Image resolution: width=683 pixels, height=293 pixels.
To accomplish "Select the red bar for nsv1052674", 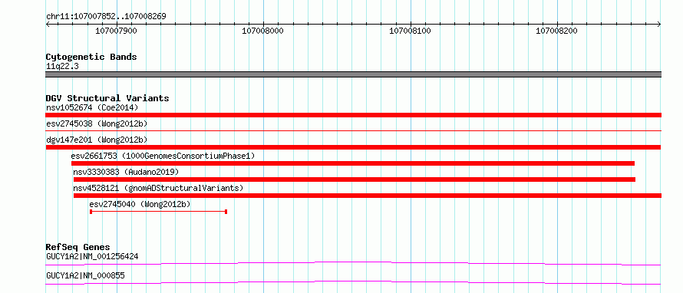I will [x=353, y=115].
